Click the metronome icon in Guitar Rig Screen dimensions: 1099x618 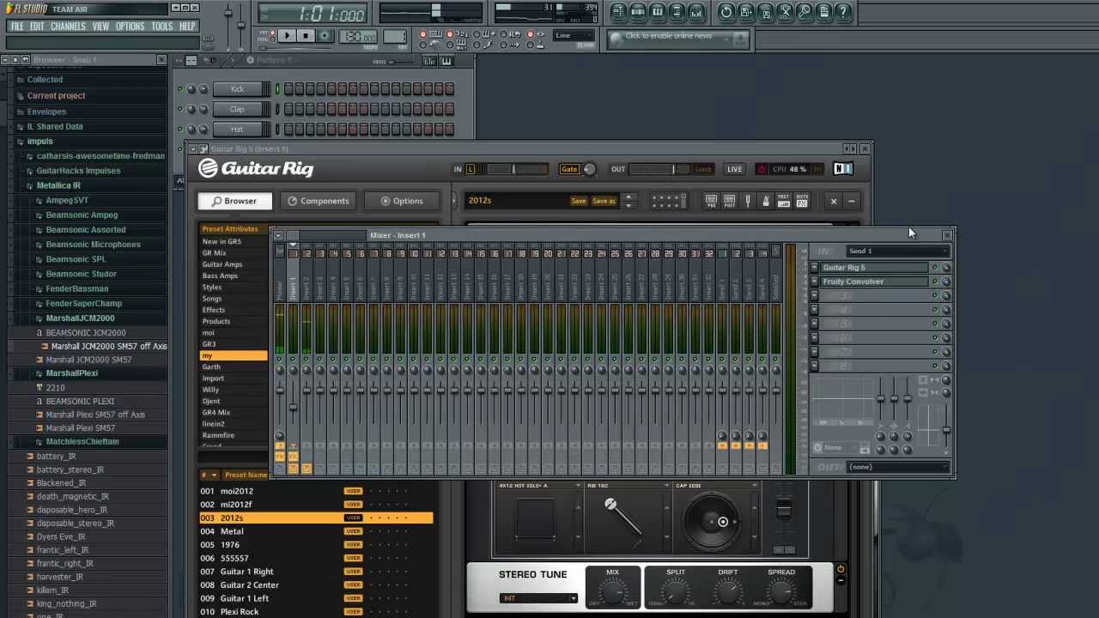766,201
